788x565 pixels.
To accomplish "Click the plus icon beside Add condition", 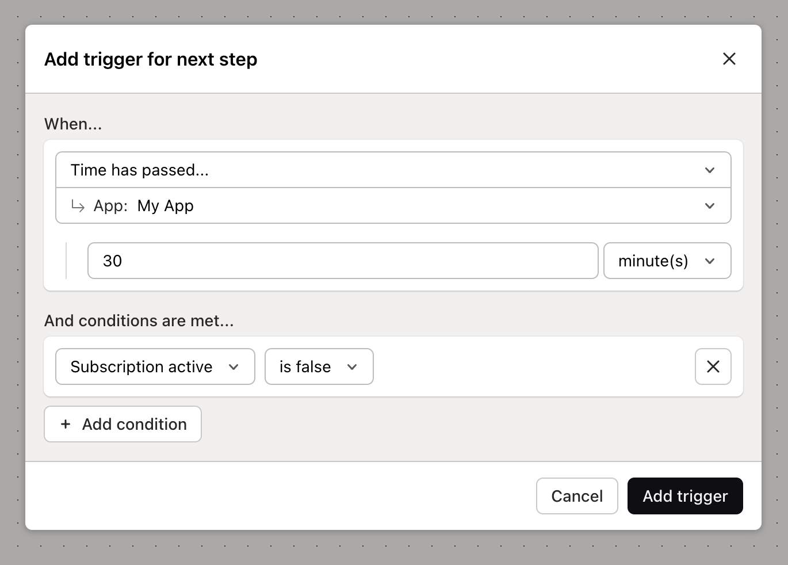I will 66,424.
